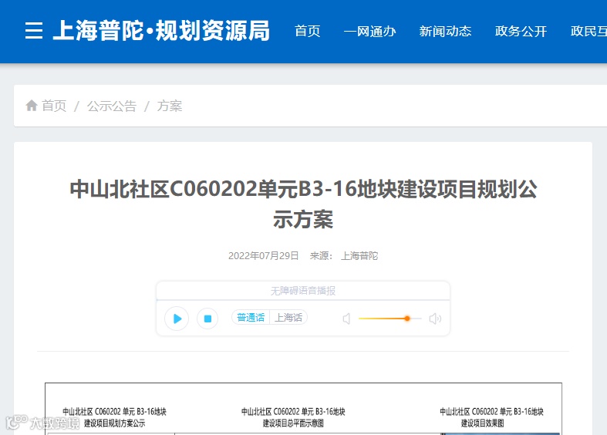Click the low volume speaker icon
607x435 pixels.
tap(346, 319)
